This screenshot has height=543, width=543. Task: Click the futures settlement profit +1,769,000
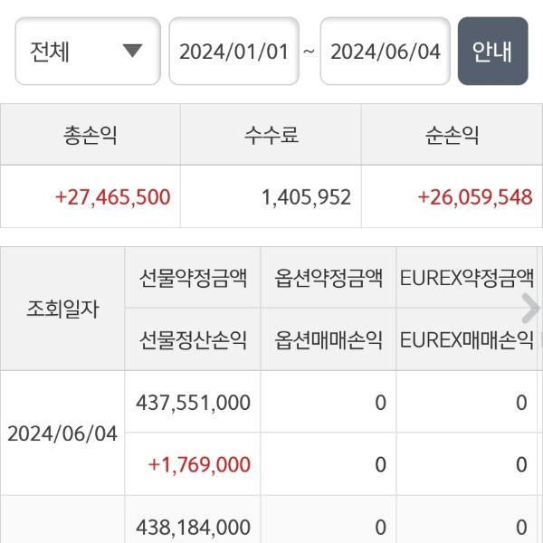(199, 464)
